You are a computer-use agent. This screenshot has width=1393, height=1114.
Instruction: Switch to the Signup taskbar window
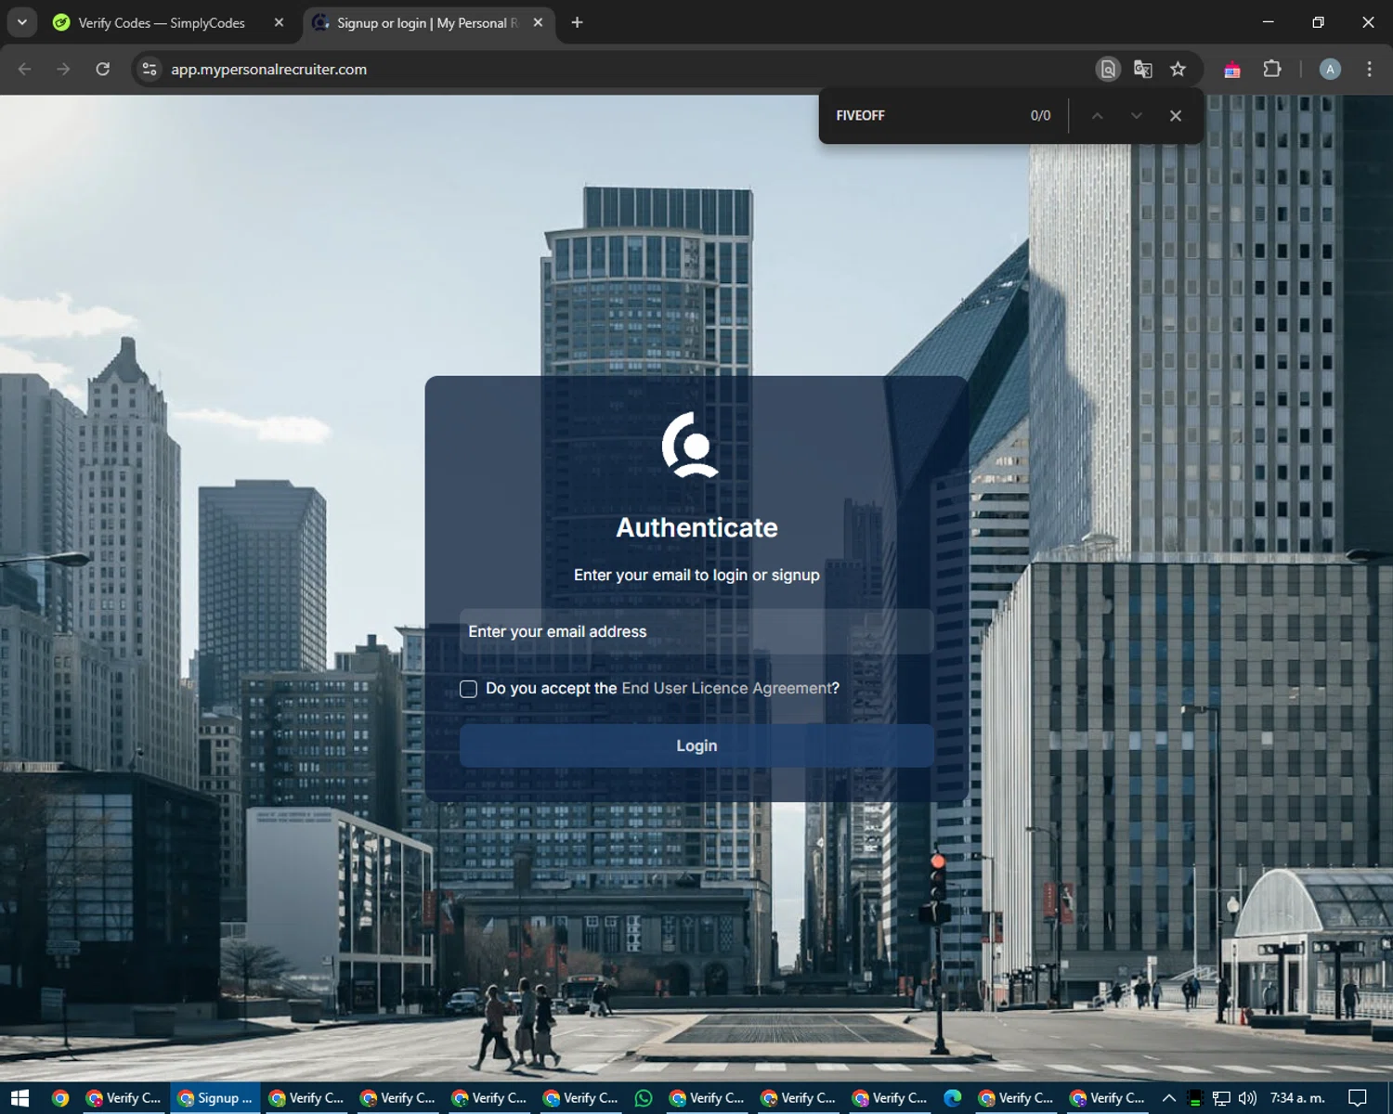point(215,1098)
